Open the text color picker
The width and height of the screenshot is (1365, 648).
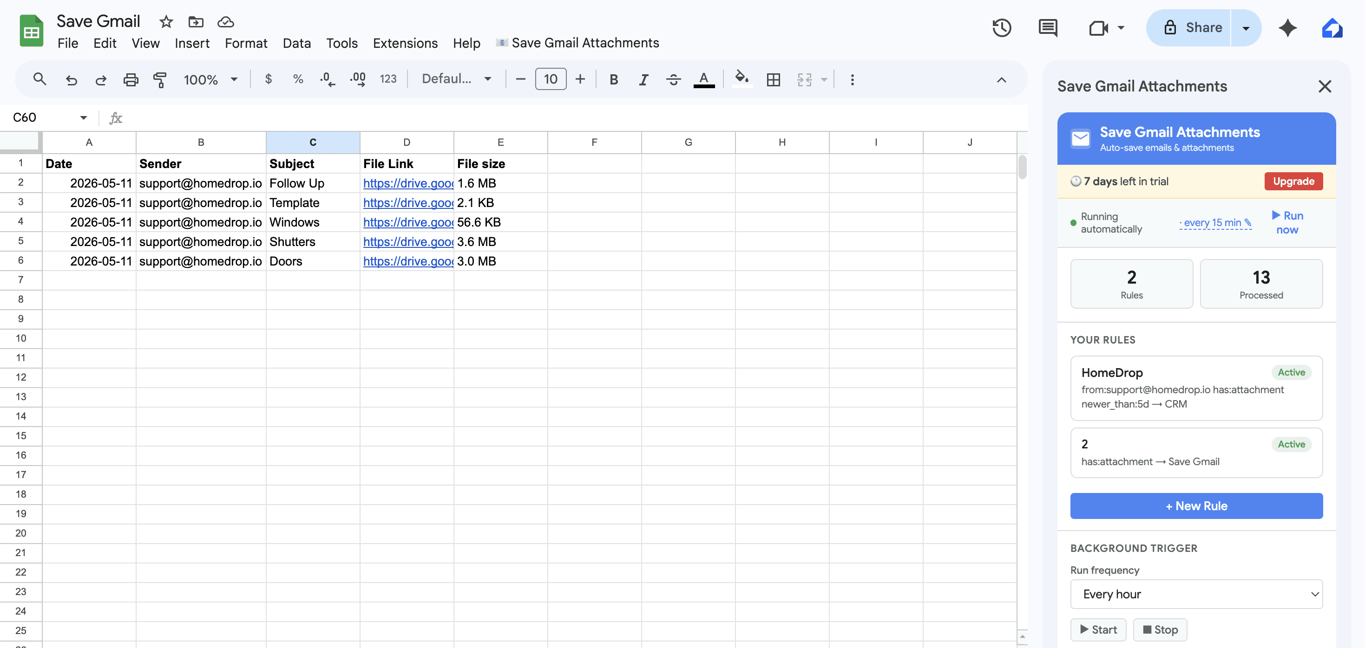tap(704, 79)
